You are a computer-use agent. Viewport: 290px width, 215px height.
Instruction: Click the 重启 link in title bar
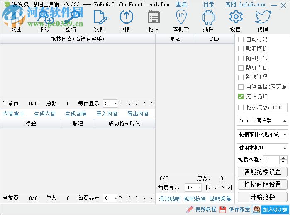[x=181, y=5]
